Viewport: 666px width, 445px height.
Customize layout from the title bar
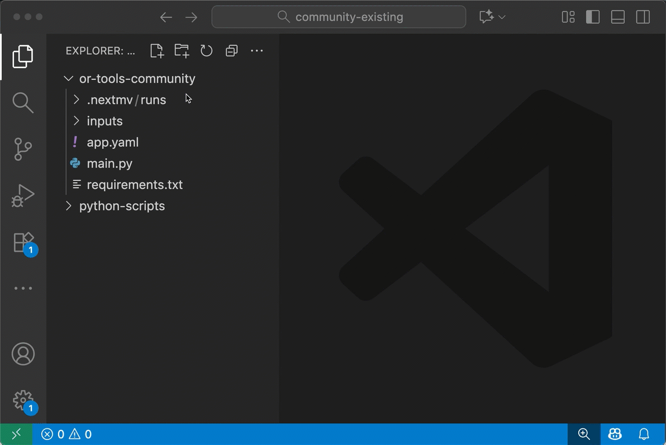click(x=568, y=17)
